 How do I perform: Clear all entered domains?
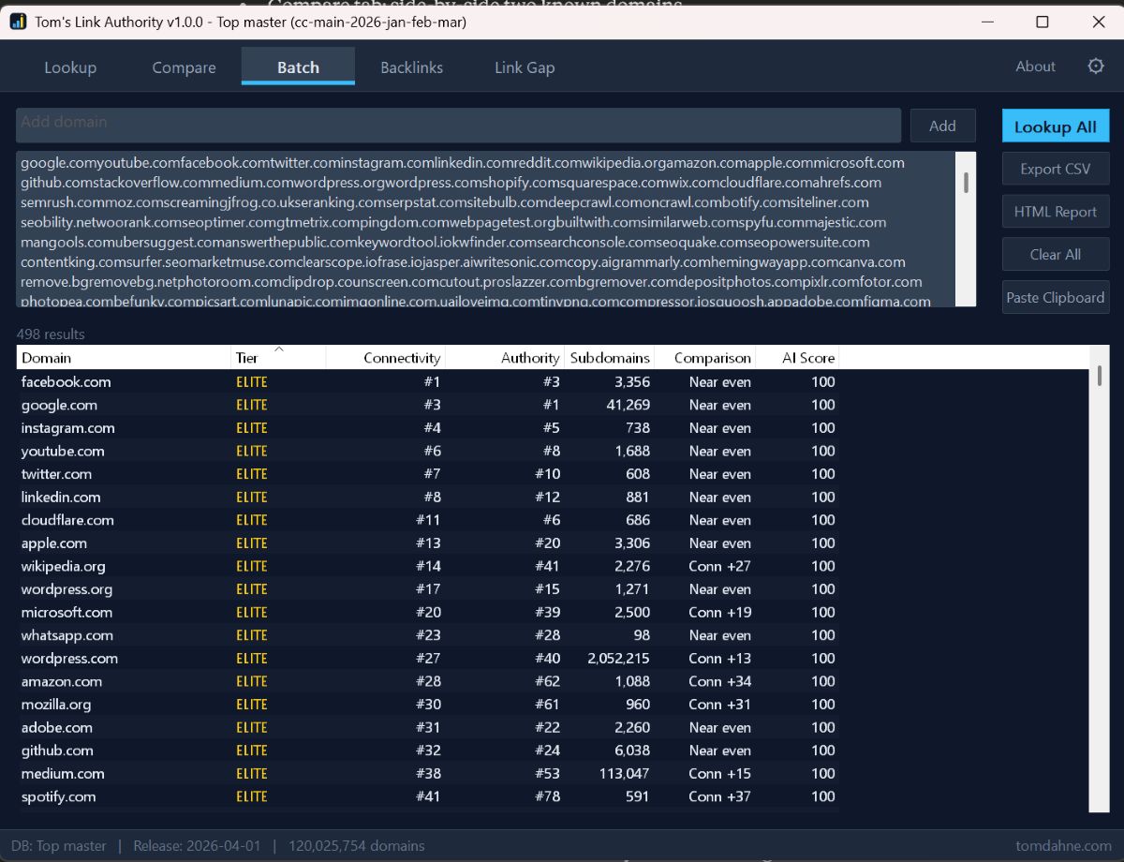[x=1055, y=254]
